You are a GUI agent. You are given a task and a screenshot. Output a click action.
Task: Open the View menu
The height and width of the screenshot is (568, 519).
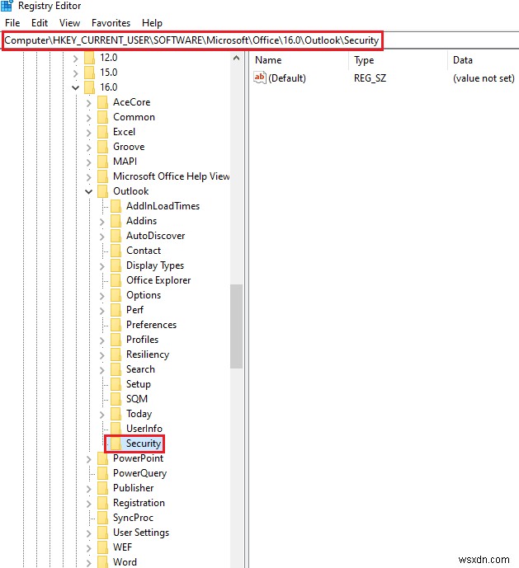tap(69, 23)
